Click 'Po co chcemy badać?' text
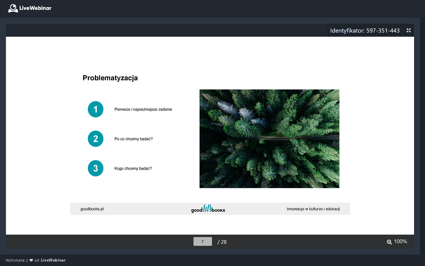This screenshot has height=266, width=425. [x=133, y=139]
